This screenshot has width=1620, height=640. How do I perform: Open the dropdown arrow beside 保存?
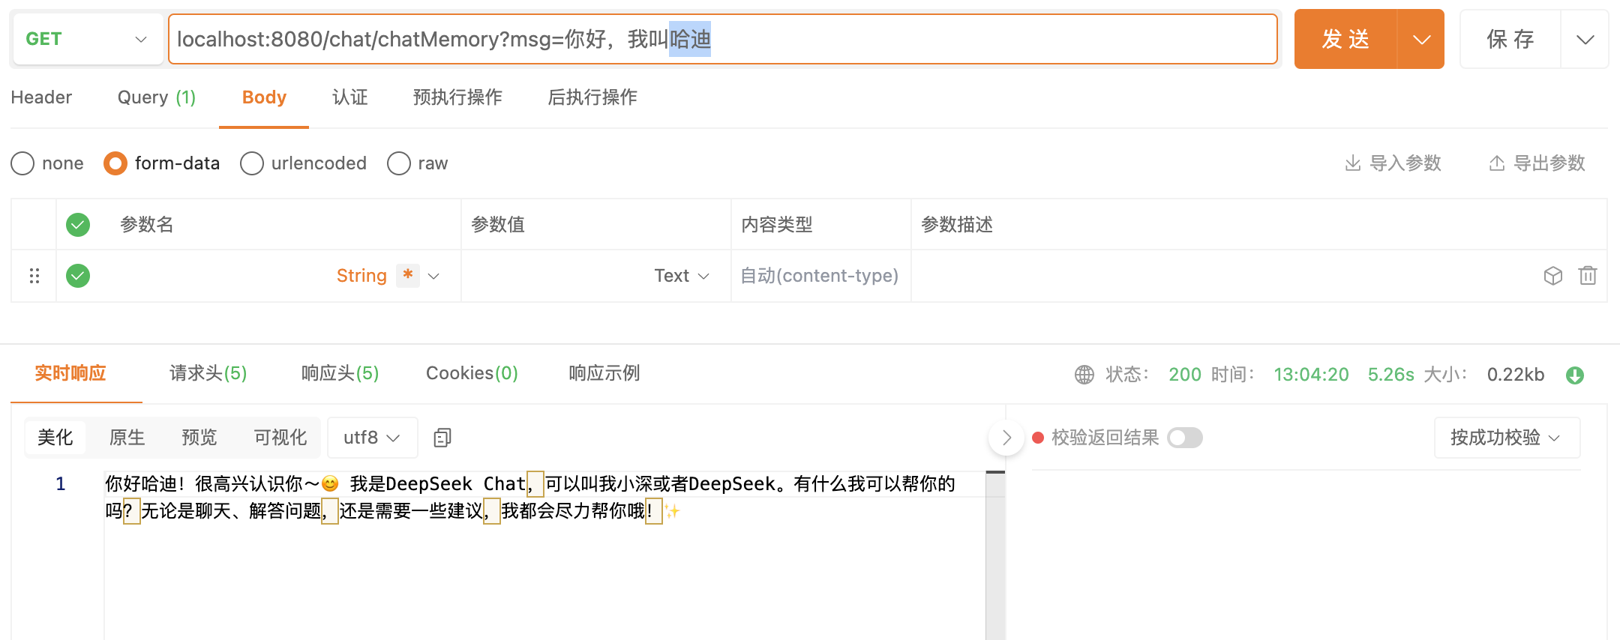[1585, 39]
